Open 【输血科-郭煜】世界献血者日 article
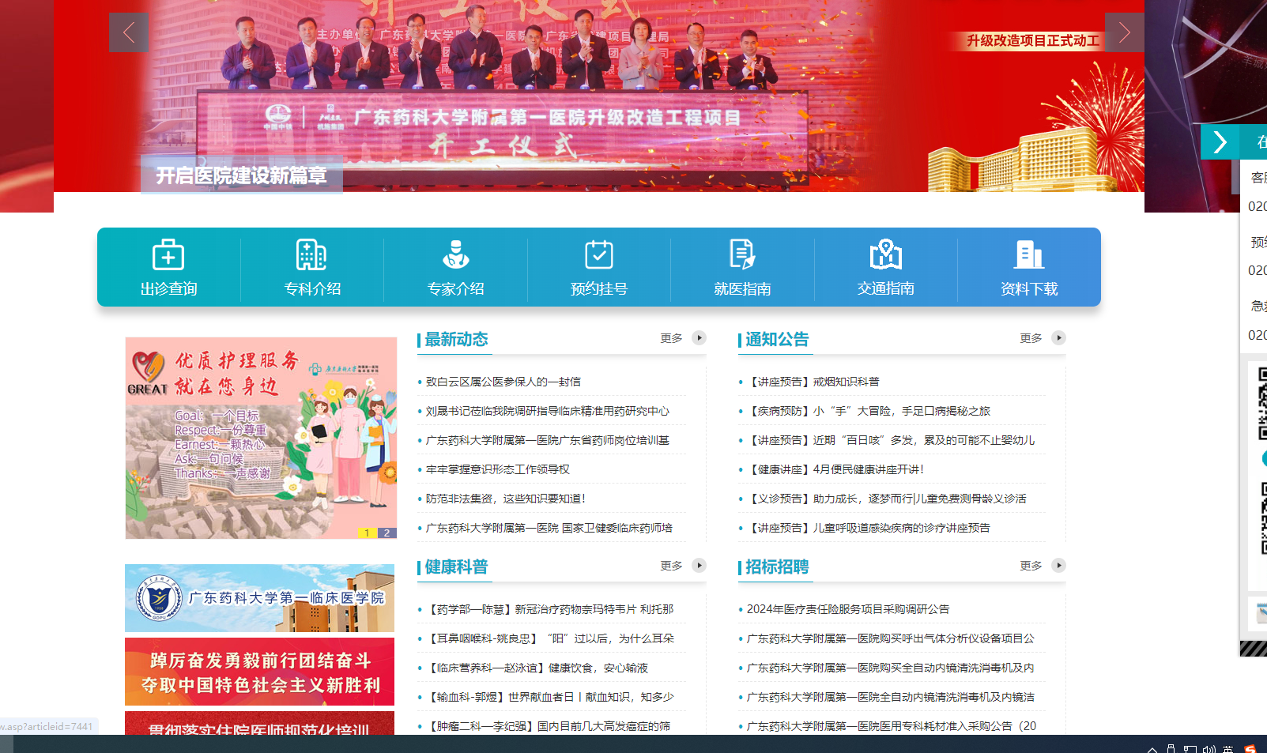1267x753 pixels. point(550,697)
